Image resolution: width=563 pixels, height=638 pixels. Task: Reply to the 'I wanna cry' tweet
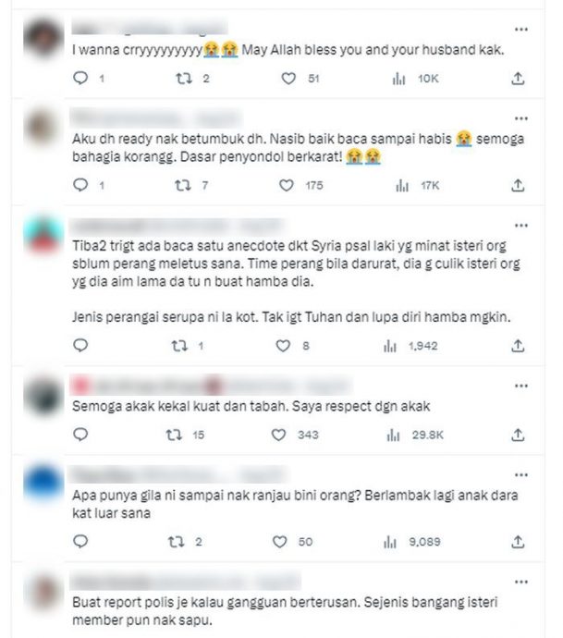click(x=80, y=78)
